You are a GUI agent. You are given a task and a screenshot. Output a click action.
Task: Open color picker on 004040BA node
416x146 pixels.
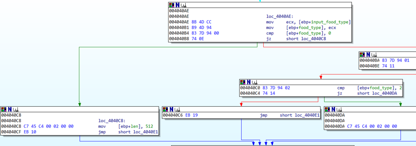pyautogui.click(x=362, y=54)
